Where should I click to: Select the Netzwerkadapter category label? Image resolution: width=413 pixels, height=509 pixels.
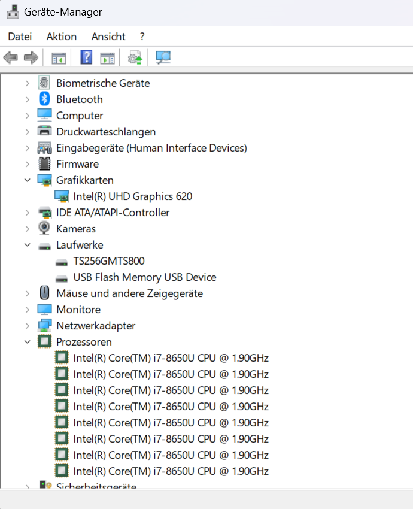[x=96, y=326]
